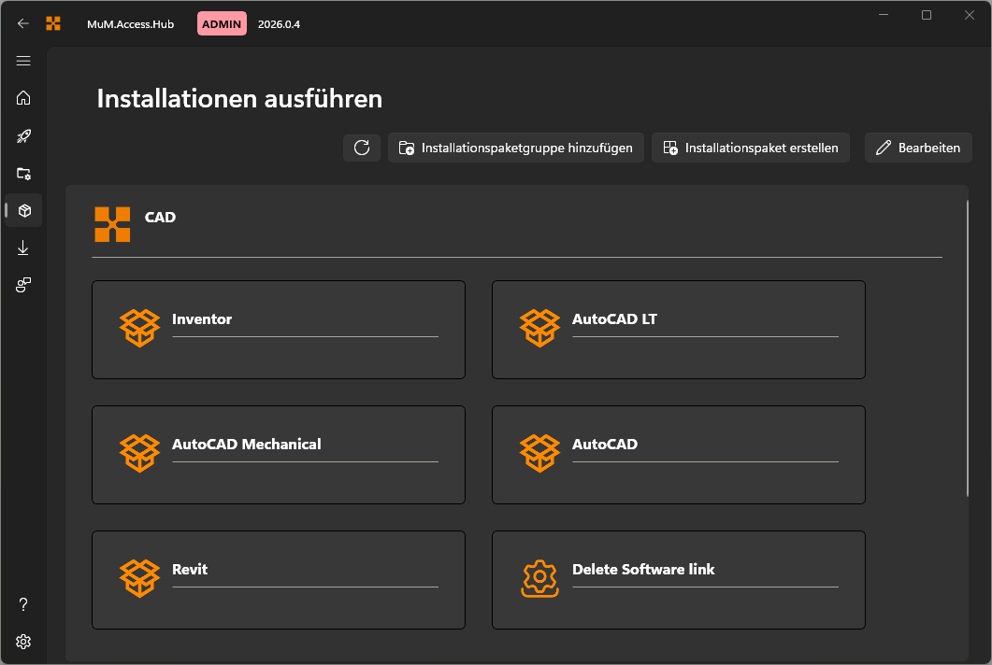Enter edit mode via Bearbeiten button
Image resolution: width=992 pixels, height=665 pixels.
click(x=917, y=147)
